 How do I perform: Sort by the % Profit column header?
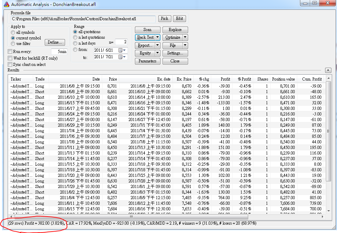coord(243,79)
